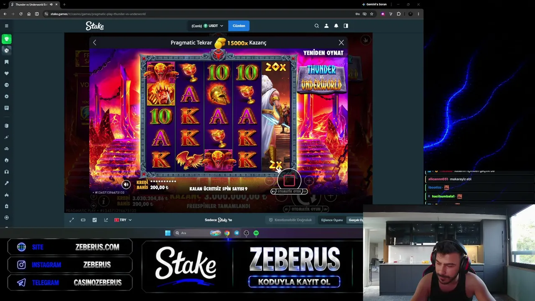Viewport: 535px width, 301px height.
Task: Open a new browser tab
Action: [x=64, y=5]
